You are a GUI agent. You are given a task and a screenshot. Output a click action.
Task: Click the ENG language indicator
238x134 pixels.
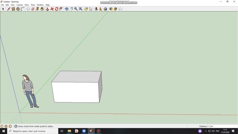coord(218,131)
